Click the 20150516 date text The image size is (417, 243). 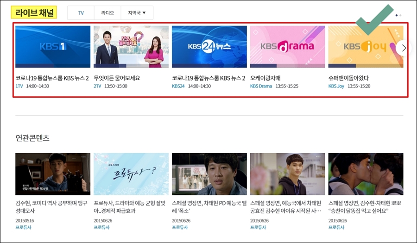coord(25,221)
